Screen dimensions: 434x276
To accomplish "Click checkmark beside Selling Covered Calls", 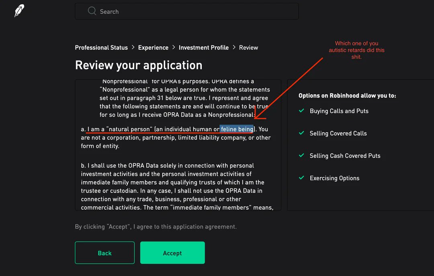I will tap(301, 133).
